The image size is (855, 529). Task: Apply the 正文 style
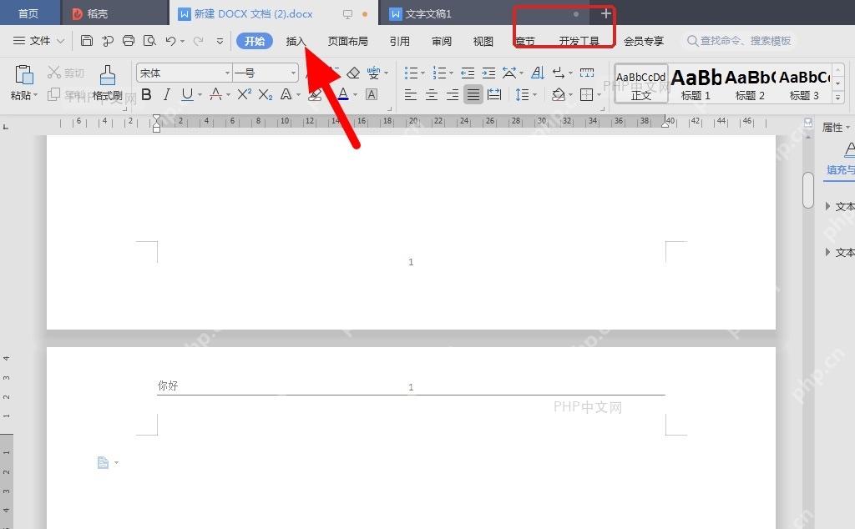641,84
